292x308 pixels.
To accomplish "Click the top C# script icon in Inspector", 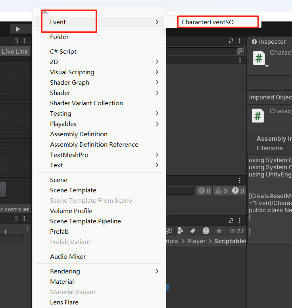I will (259, 58).
